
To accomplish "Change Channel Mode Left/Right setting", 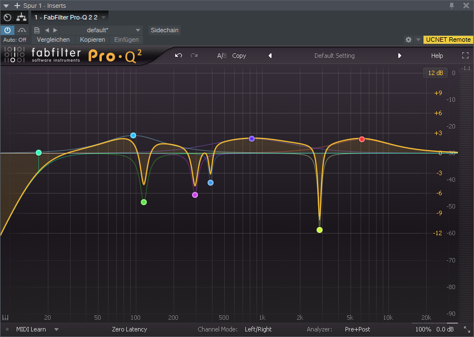I will [x=258, y=329].
